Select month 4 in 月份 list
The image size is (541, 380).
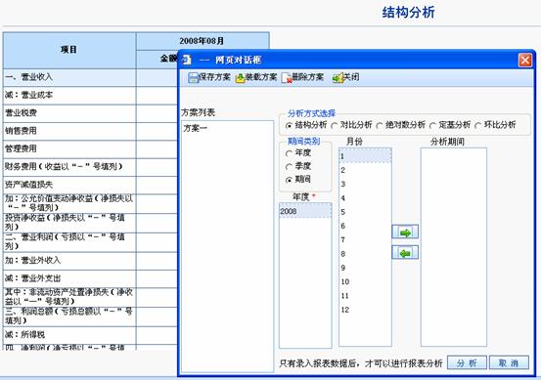click(x=365, y=198)
